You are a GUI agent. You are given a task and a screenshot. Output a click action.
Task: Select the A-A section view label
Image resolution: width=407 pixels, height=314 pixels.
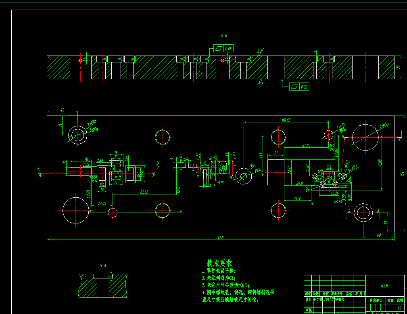pyautogui.click(x=103, y=266)
